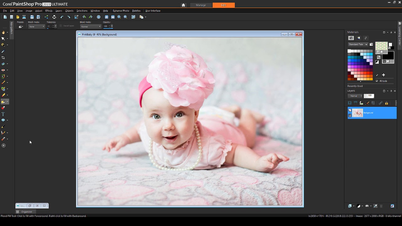The width and height of the screenshot is (402, 226).
Task: Click the Share icon
Action: [46, 17]
